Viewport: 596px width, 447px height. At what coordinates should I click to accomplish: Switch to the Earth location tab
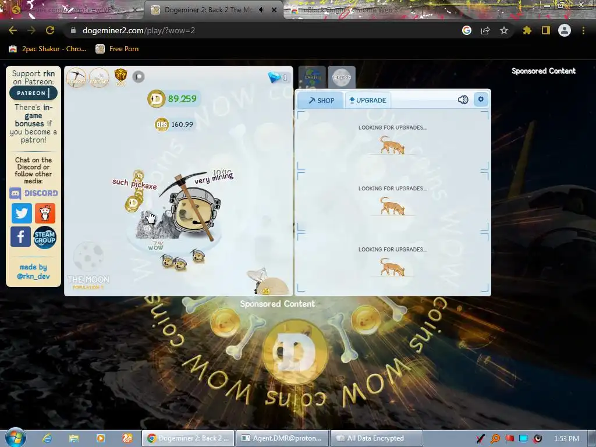coord(312,77)
